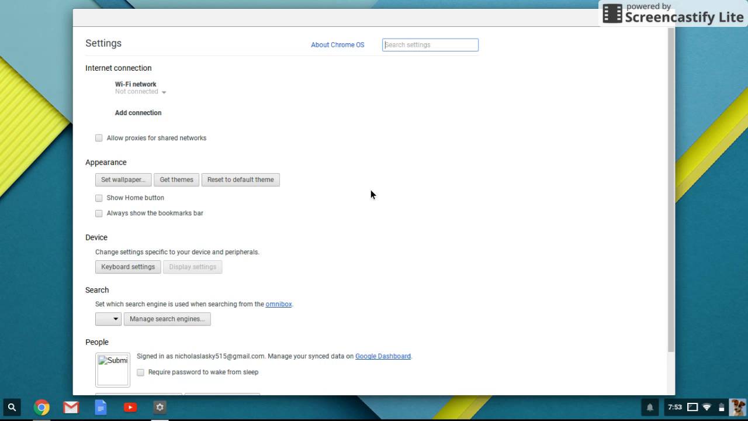Click Reset to default theme button
This screenshot has height=421, width=748.
tap(240, 180)
